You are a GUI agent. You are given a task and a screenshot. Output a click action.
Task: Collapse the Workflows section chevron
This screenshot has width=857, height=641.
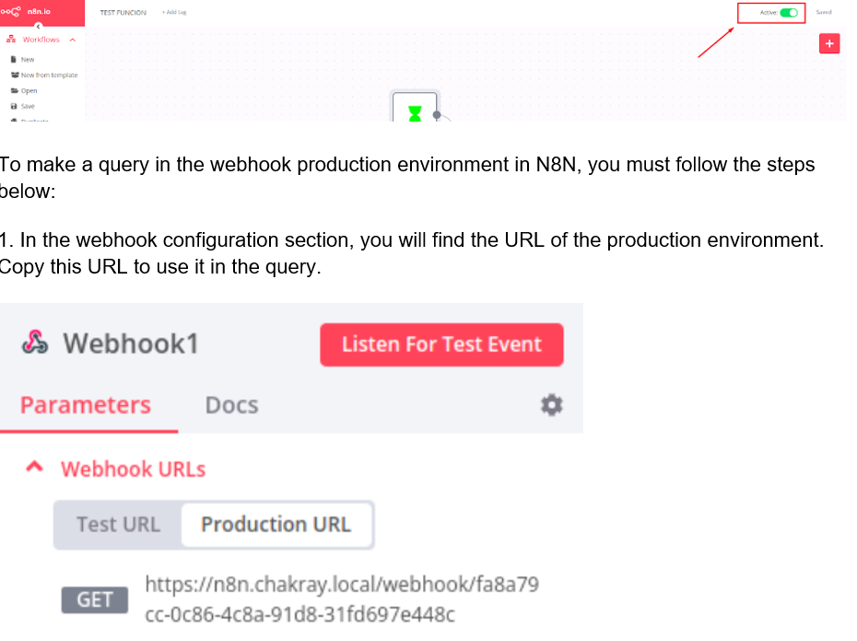[x=72, y=40]
